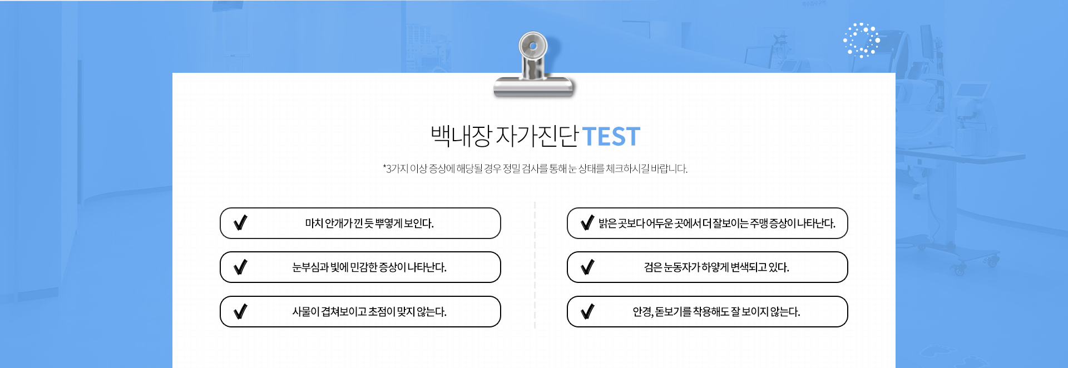Select the symptom text 마치 안개가 낀 듯 뿌옇게 보인다
This screenshot has height=368, width=1068.
[369, 223]
